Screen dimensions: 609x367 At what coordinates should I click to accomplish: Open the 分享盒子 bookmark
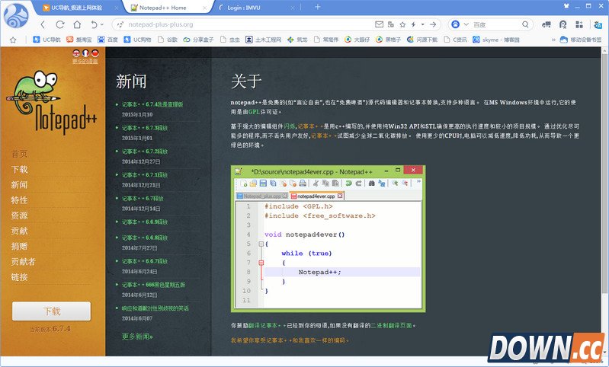[198, 40]
